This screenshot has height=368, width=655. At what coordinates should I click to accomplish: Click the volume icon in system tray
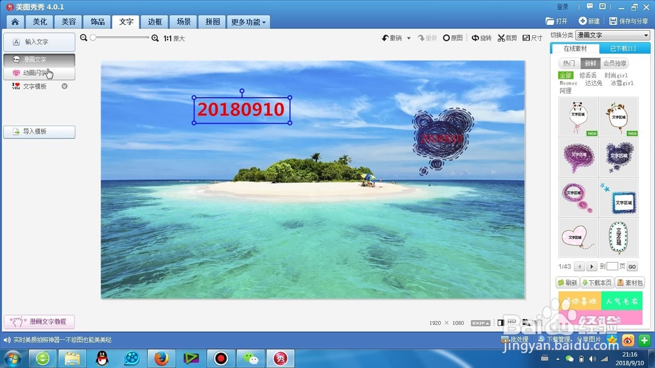pos(592,359)
